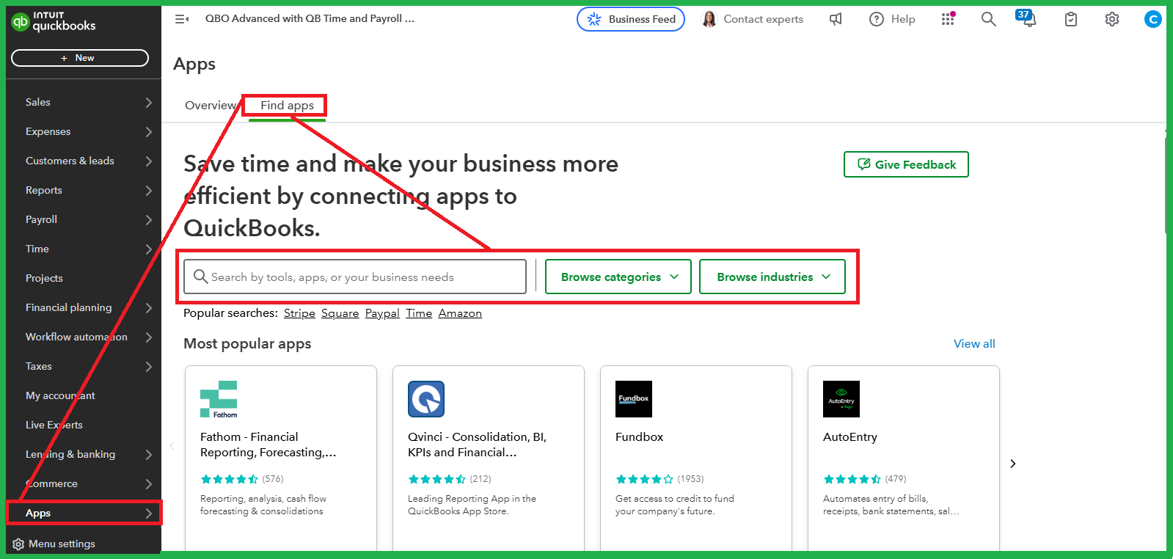This screenshot has width=1173, height=559.
Task: Open Workflow automation in the sidebar
Action: pyautogui.click(x=76, y=337)
